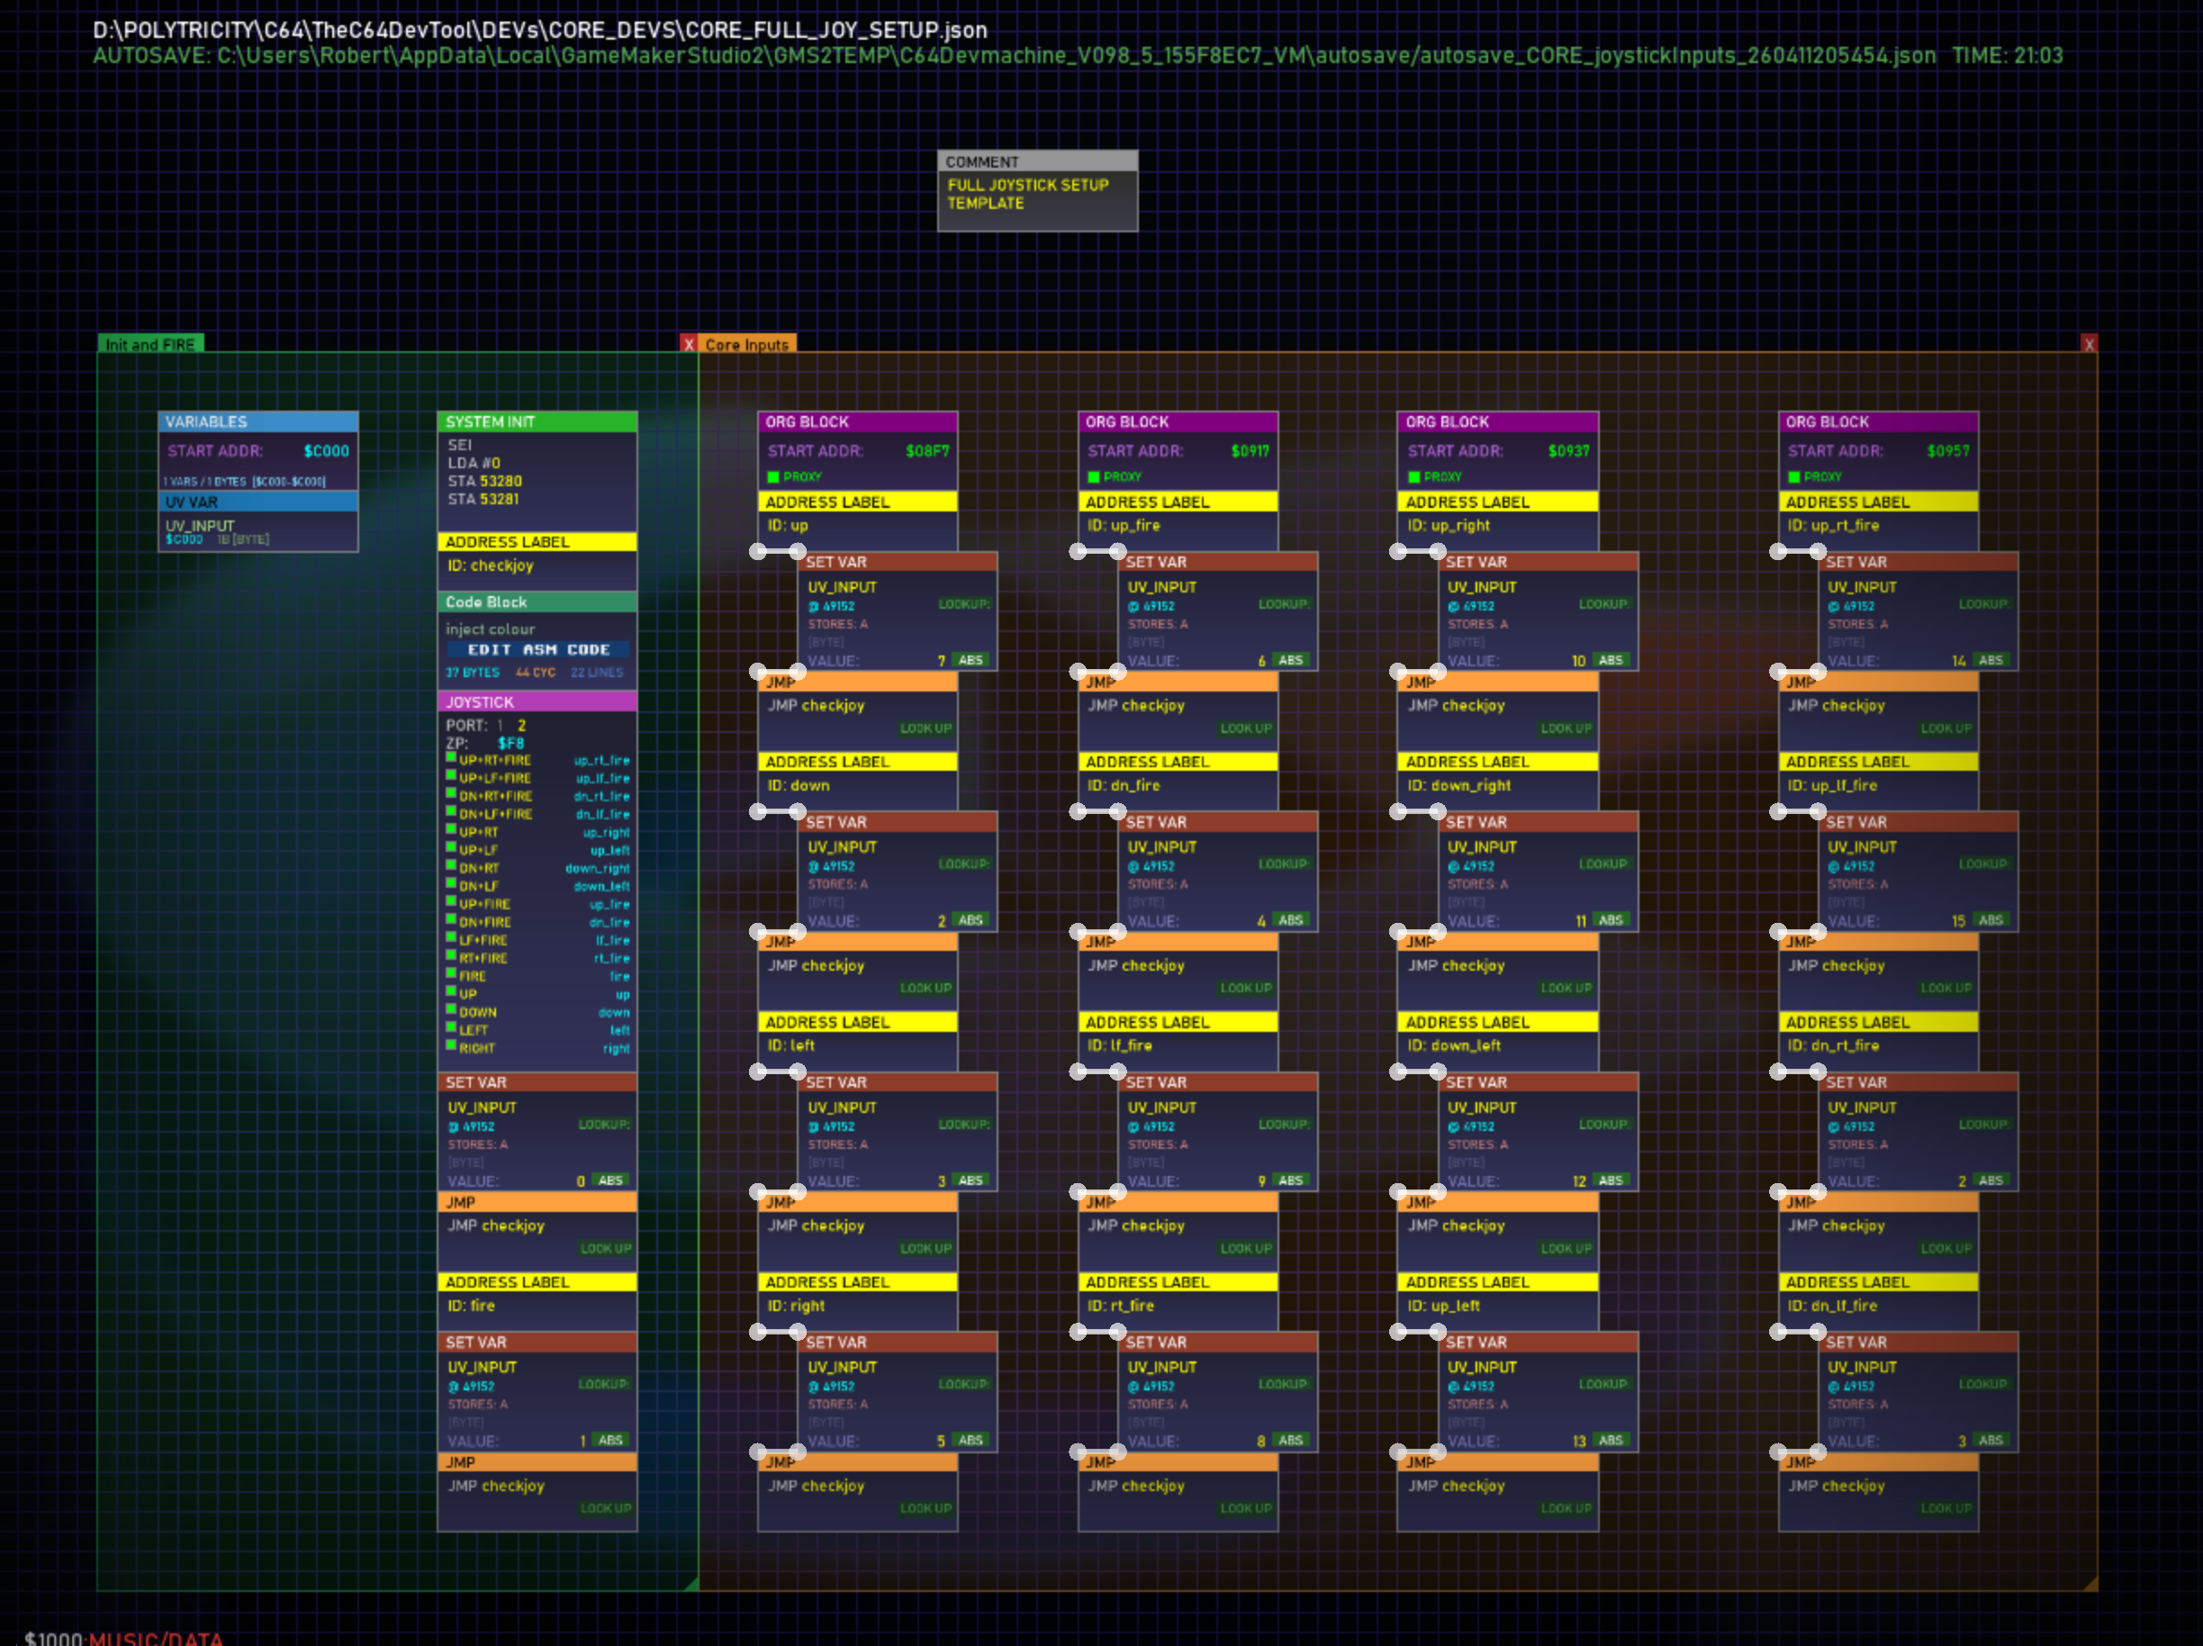Screen dimensions: 2203x1646
Task: Click the link icon beside 49152 in 'up' SET VAR
Action: click(x=814, y=607)
